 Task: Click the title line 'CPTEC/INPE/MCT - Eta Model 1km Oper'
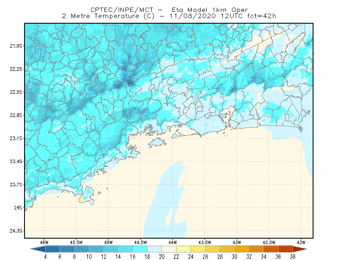[169, 10]
